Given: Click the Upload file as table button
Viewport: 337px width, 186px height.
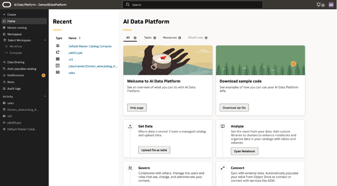Looking at the screenshot, I should (154, 150).
